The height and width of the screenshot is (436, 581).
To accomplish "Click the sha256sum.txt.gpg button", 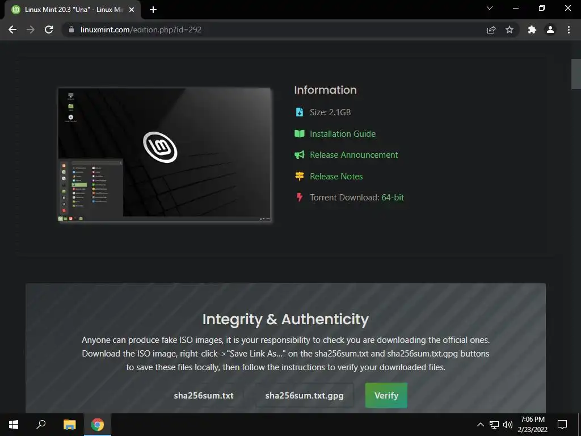I will pos(304,396).
